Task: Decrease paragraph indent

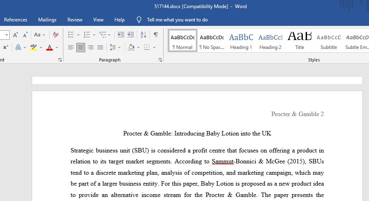Action: click(x=121, y=35)
